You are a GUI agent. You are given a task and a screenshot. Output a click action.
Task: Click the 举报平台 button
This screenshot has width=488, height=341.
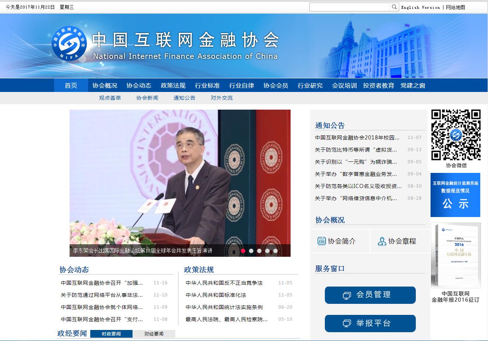pos(370,323)
